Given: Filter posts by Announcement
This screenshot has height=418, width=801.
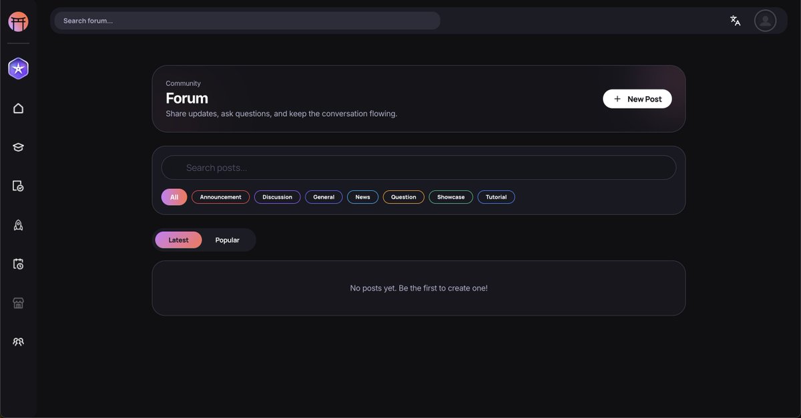Looking at the screenshot, I should point(220,197).
